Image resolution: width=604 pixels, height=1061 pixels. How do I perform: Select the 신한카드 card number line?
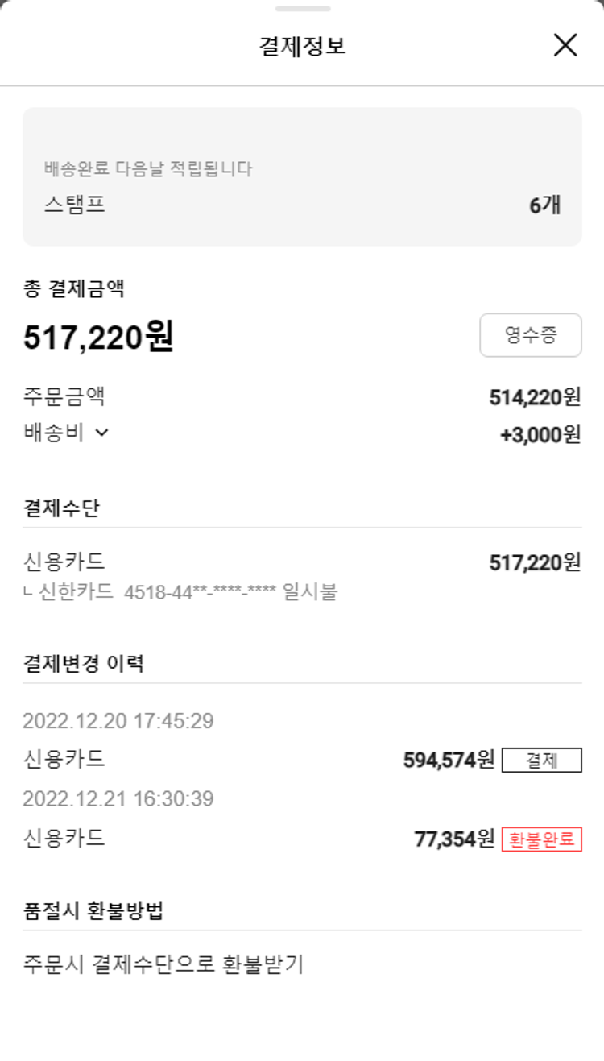181,593
